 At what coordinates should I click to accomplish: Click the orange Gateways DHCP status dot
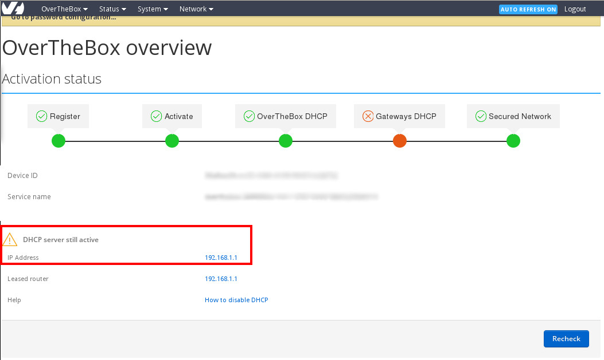[400, 140]
